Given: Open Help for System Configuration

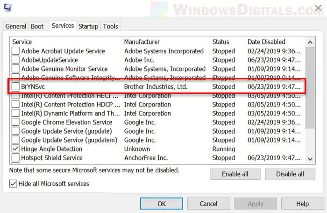Looking at the screenshot, I should pos(302,204).
